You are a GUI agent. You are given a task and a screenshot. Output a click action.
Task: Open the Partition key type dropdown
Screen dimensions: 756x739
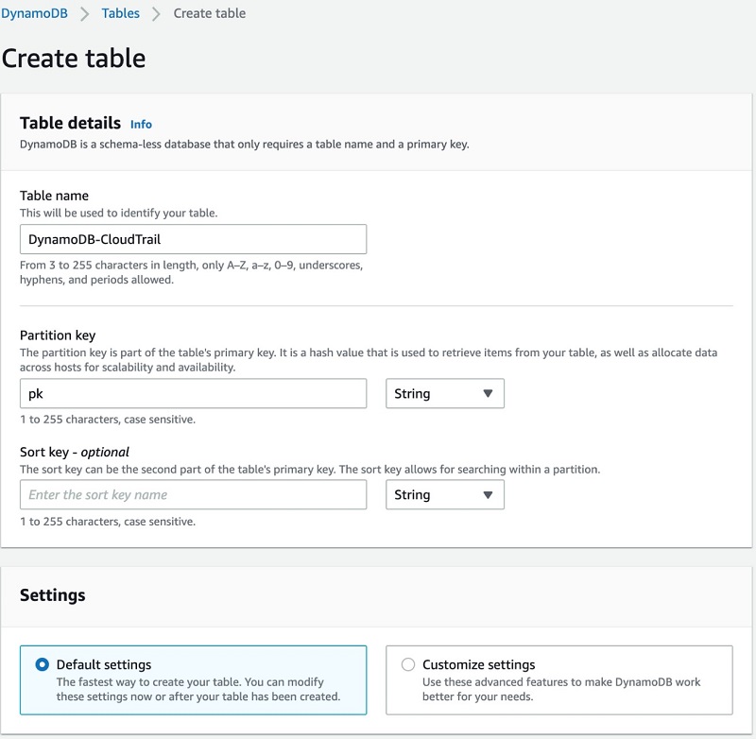444,393
